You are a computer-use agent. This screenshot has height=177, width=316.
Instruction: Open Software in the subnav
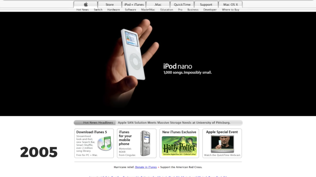pos(130,10)
